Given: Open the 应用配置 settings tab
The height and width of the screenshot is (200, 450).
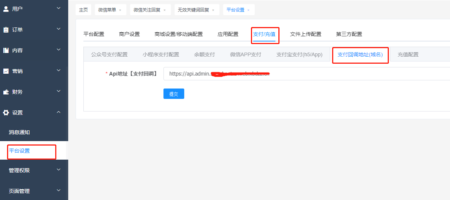Looking at the screenshot, I should click(228, 34).
